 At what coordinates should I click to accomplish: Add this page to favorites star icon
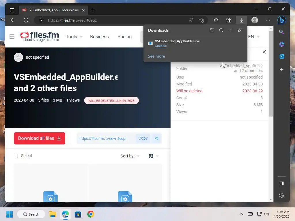pyautogui.click(x=201, y=20)
